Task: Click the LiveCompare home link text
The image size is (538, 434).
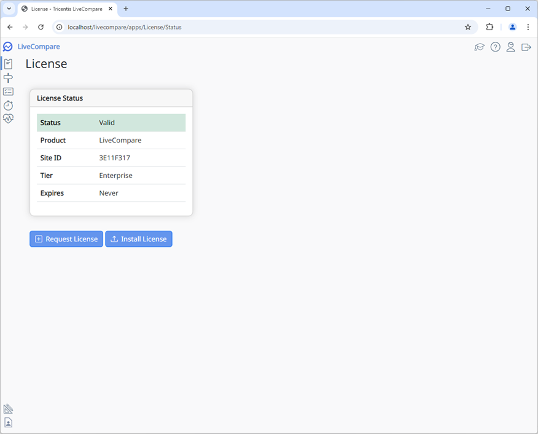Action: pos(39,47)
